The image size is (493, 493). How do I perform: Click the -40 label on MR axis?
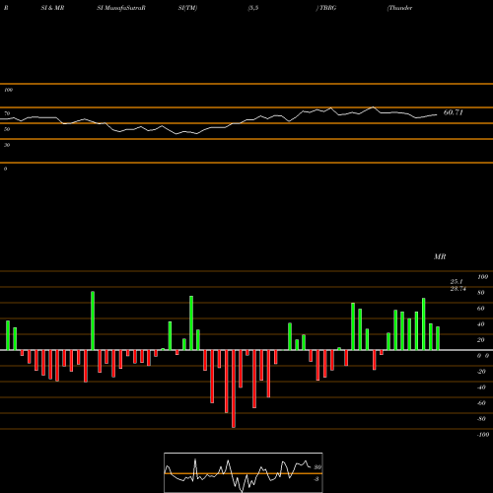(481, 387)
